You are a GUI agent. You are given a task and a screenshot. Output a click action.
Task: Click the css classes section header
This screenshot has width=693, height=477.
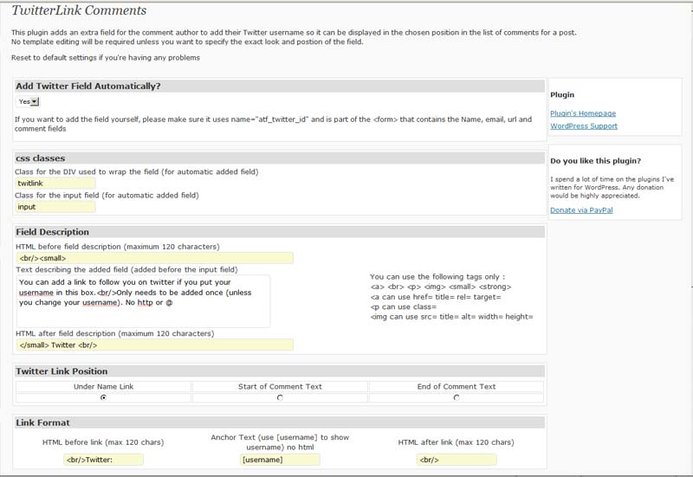tap(41, 158)
